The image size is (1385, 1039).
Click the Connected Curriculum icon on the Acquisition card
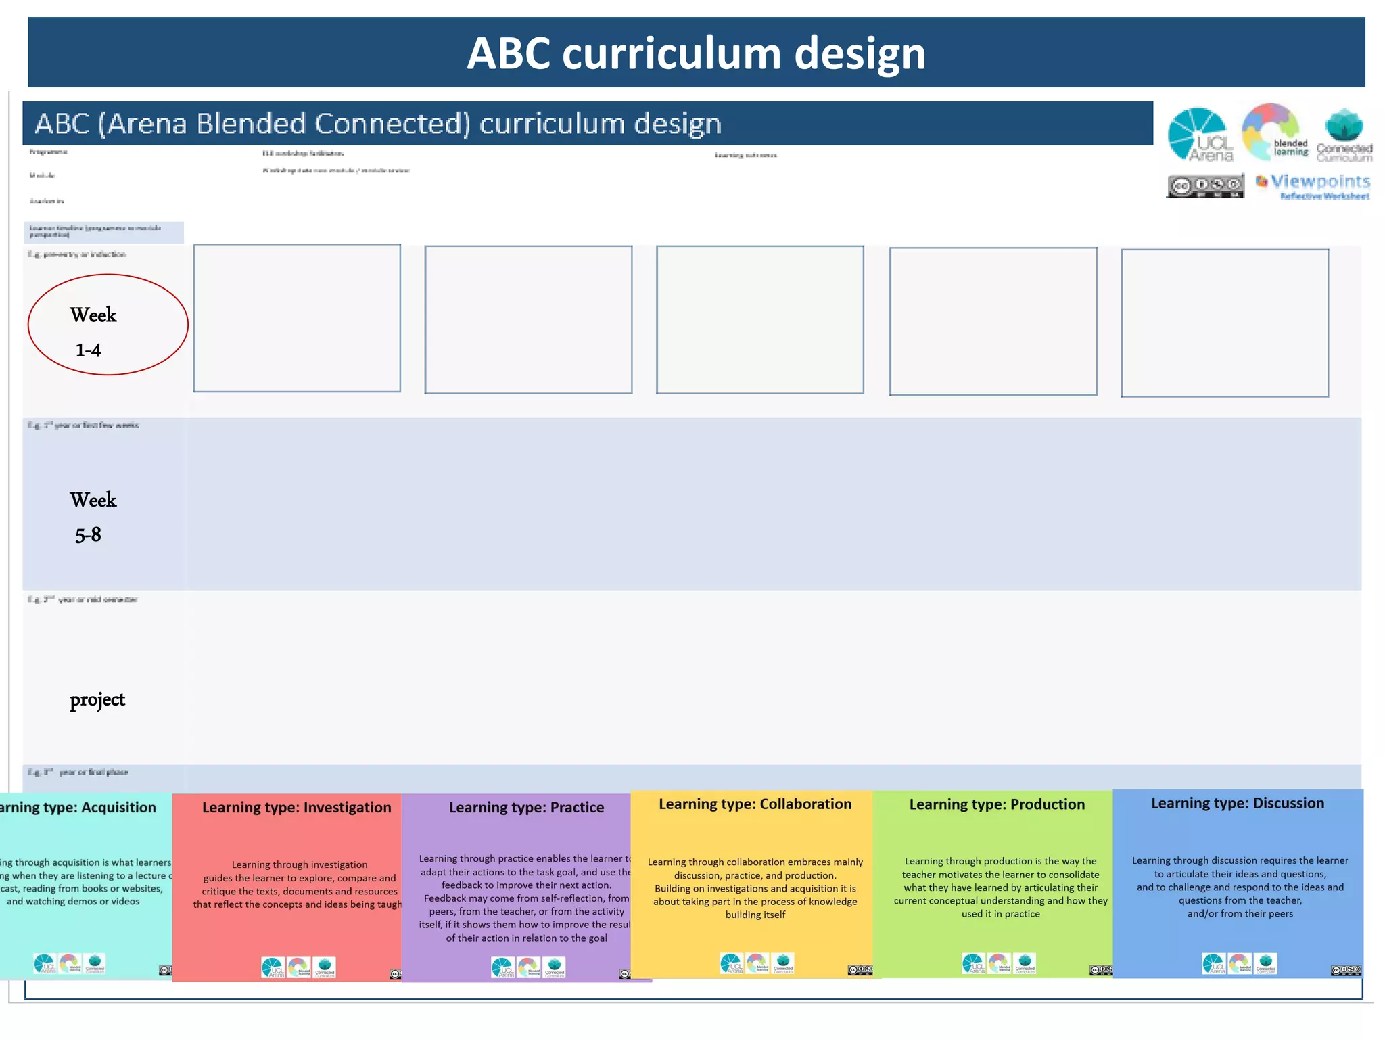point(95,963)
